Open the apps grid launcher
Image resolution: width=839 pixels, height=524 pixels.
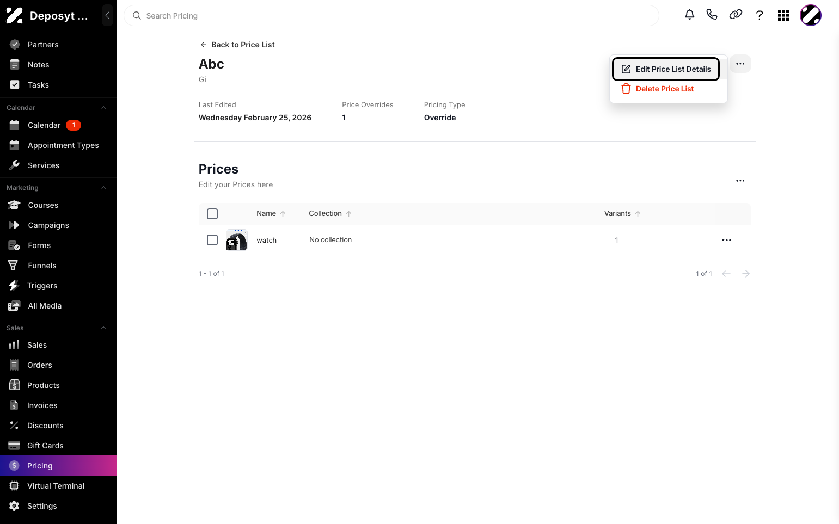click(x=783, y=15)
